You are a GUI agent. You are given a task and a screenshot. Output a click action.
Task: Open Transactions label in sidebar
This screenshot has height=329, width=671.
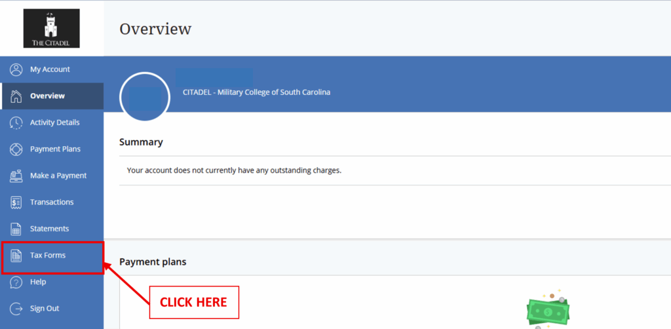click(52, 203)
